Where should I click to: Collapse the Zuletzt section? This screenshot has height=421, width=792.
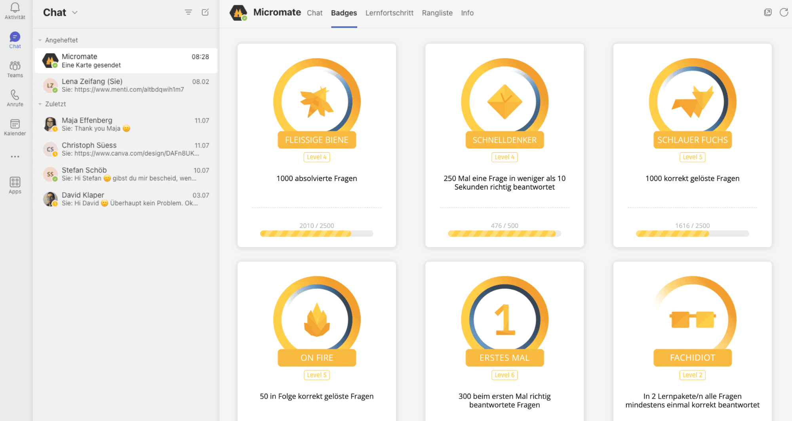(40, 104)
